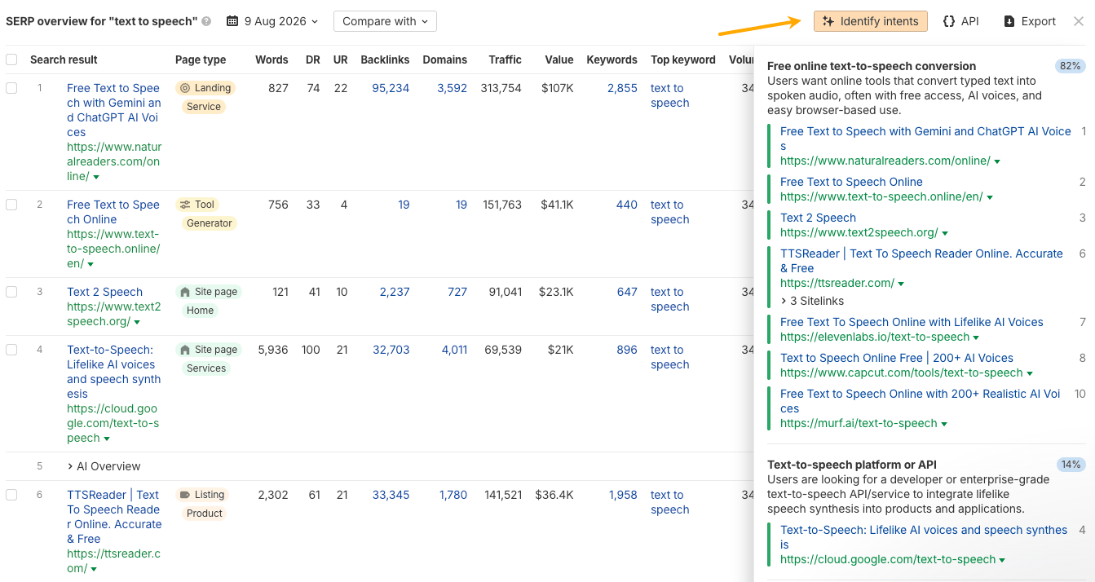Expand the AI Overview row
The width and height of the screenshot is (1095, 582).
click(x=104, y=466)
